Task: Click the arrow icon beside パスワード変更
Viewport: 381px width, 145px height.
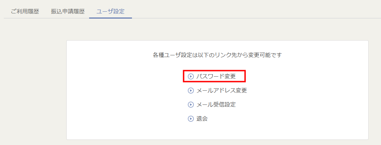Action: 191,77
